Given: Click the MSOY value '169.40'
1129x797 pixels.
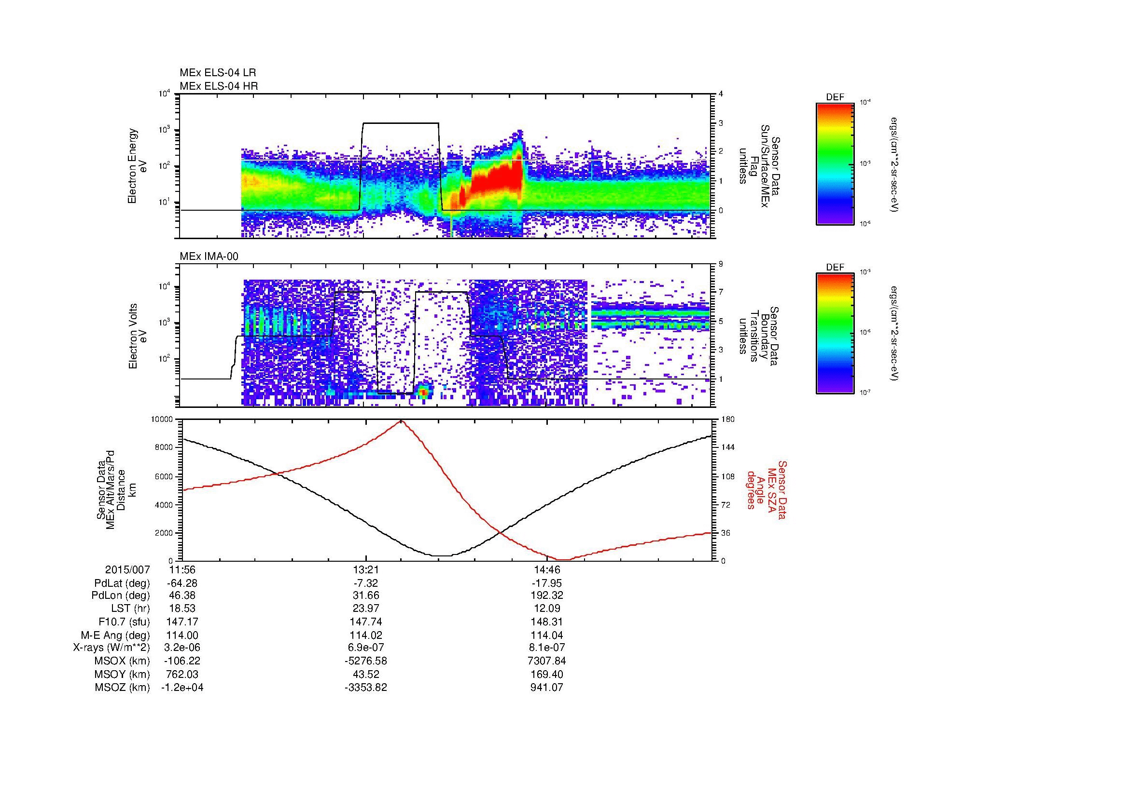Looking at the screenshot, I should 547,674.
